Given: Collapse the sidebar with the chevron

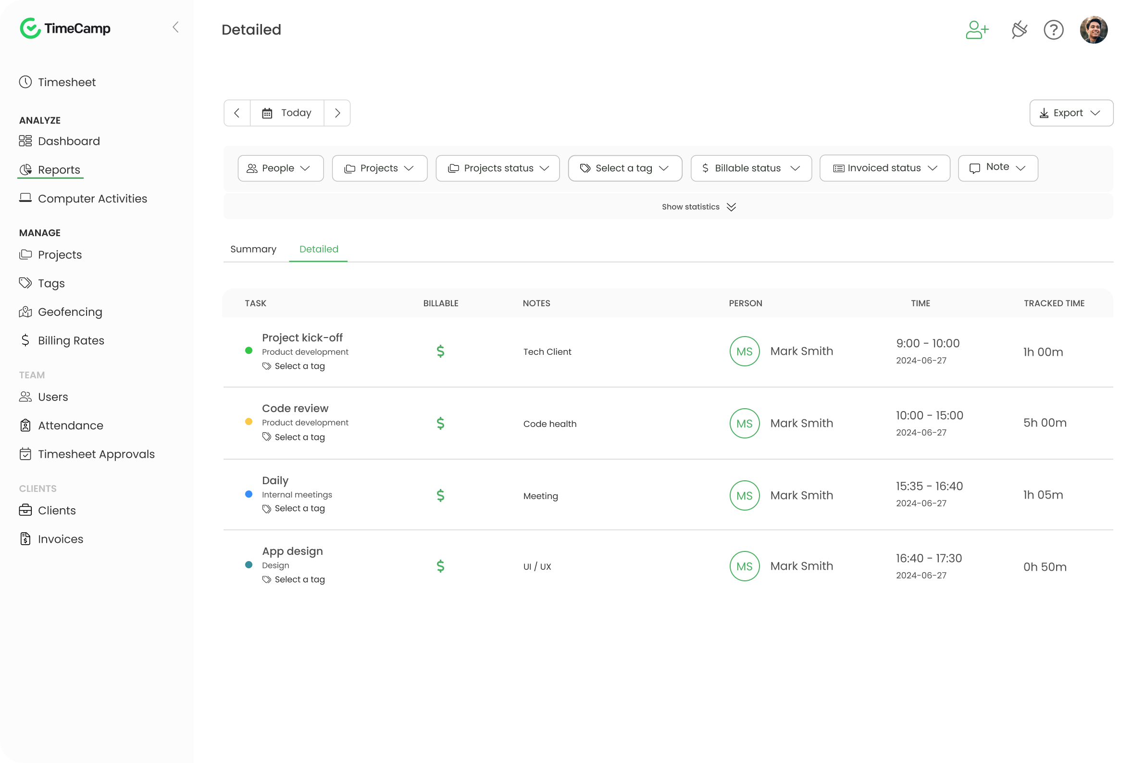Looking at the screenshot, I should tap(175, 27).
